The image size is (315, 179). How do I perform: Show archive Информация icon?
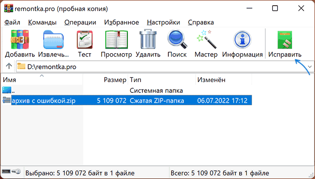[243, 40]
